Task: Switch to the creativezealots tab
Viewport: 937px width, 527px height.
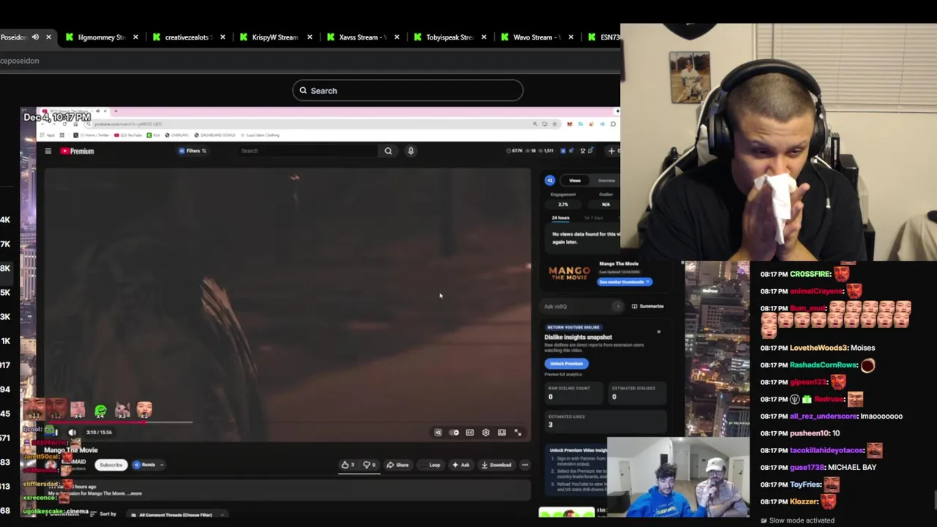Action: pos(189,37)
